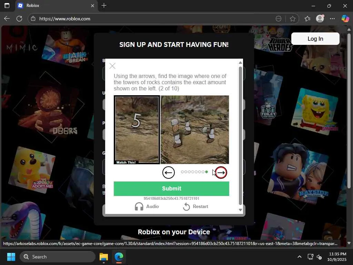
Task: Select the last green progress dot
Action: [x=206, y=172]
